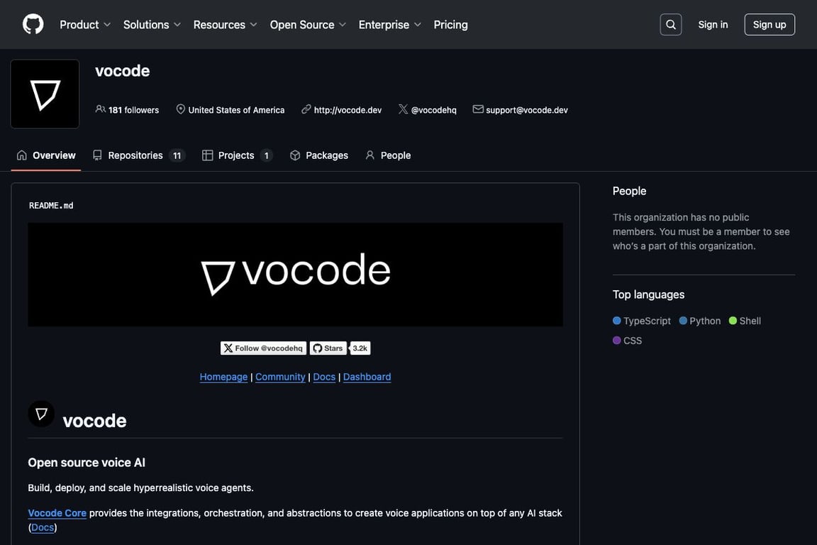Click the Repositories count 11 badge
Image resolution: width=817 pixels, height=545 pixels.
pos(177,155)
